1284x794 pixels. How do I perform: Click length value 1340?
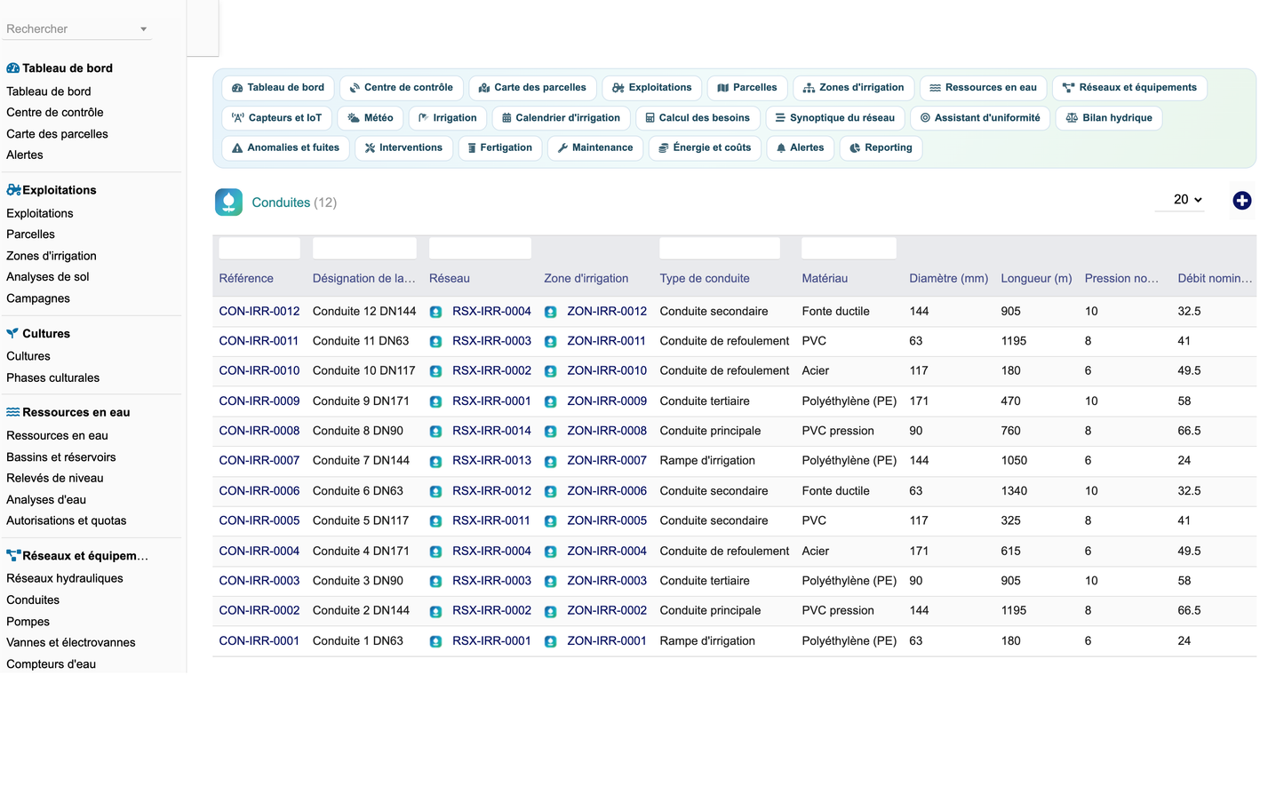[x=1014, y=491]
